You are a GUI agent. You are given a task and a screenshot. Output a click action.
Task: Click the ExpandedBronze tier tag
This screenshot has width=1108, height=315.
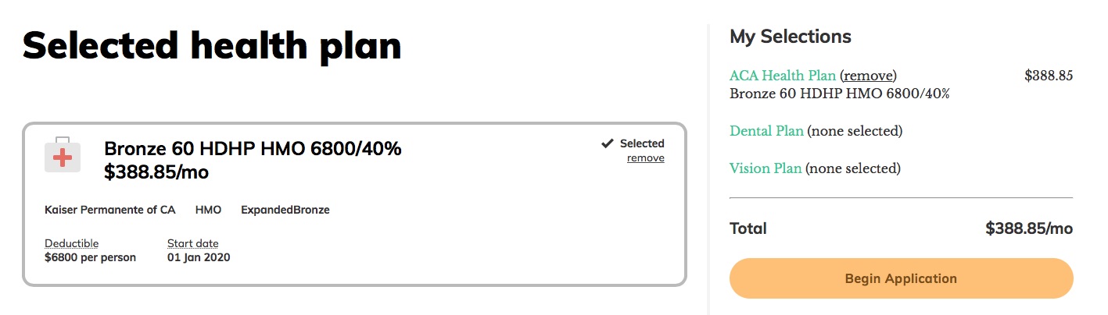285,210
